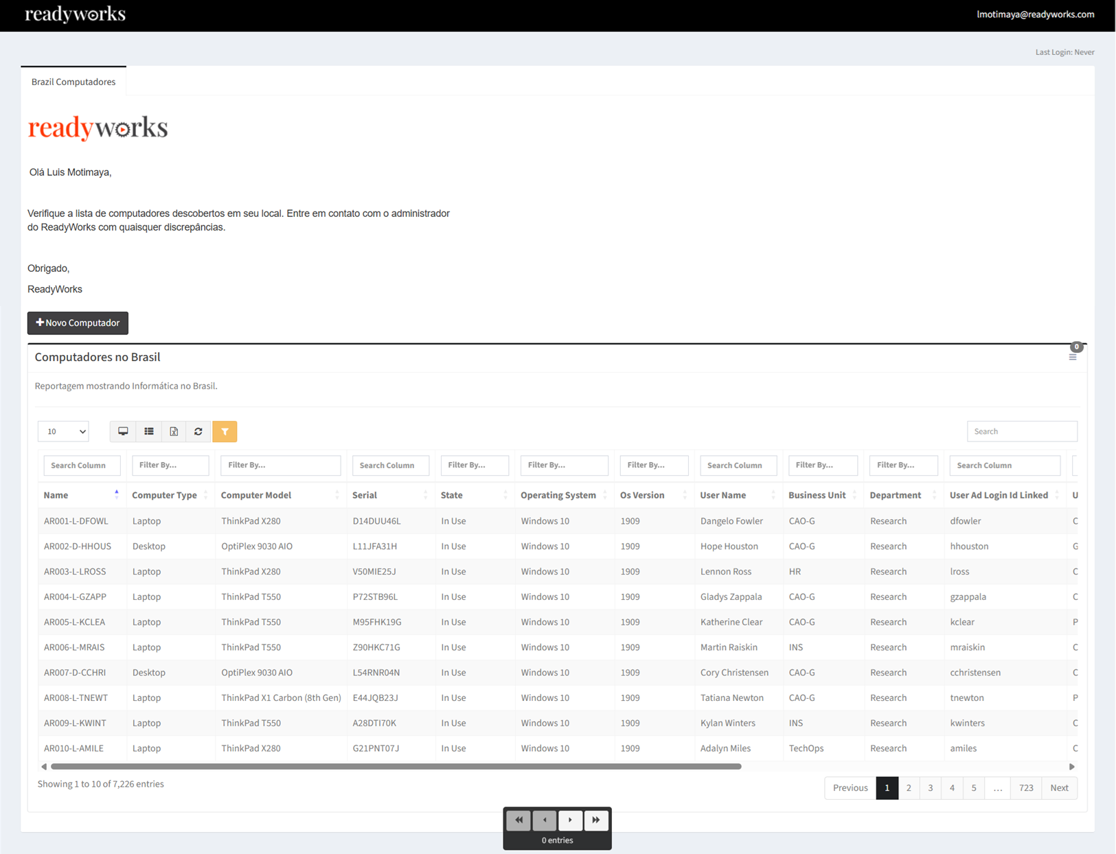
Task: Sort by State column header
Action: click(x=475, y=495)
